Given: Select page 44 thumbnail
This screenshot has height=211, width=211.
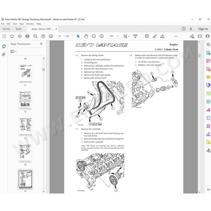Looking at the screenshot, I should pos(25,153).
